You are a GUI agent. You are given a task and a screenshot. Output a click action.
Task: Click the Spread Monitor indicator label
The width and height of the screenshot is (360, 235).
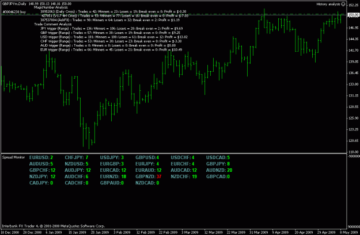point(13,157)
